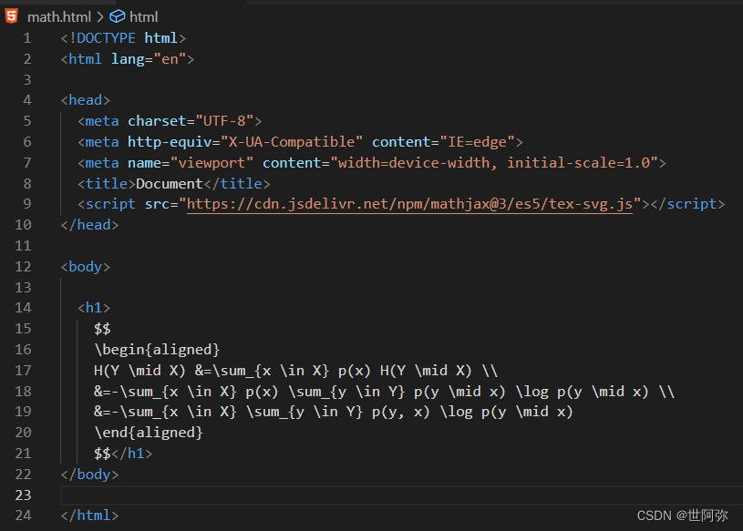Screen dimensions: 743x531
Task: Click the script tag name on line 9
Action: [x=110, y=204]
